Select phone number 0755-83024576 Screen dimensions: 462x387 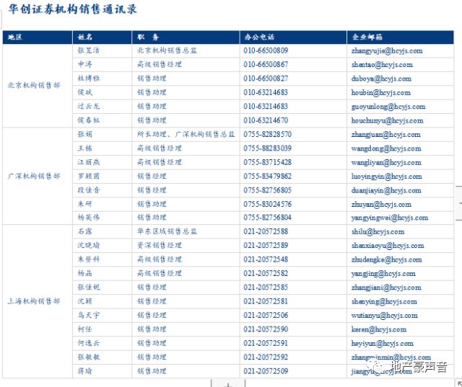267,204
